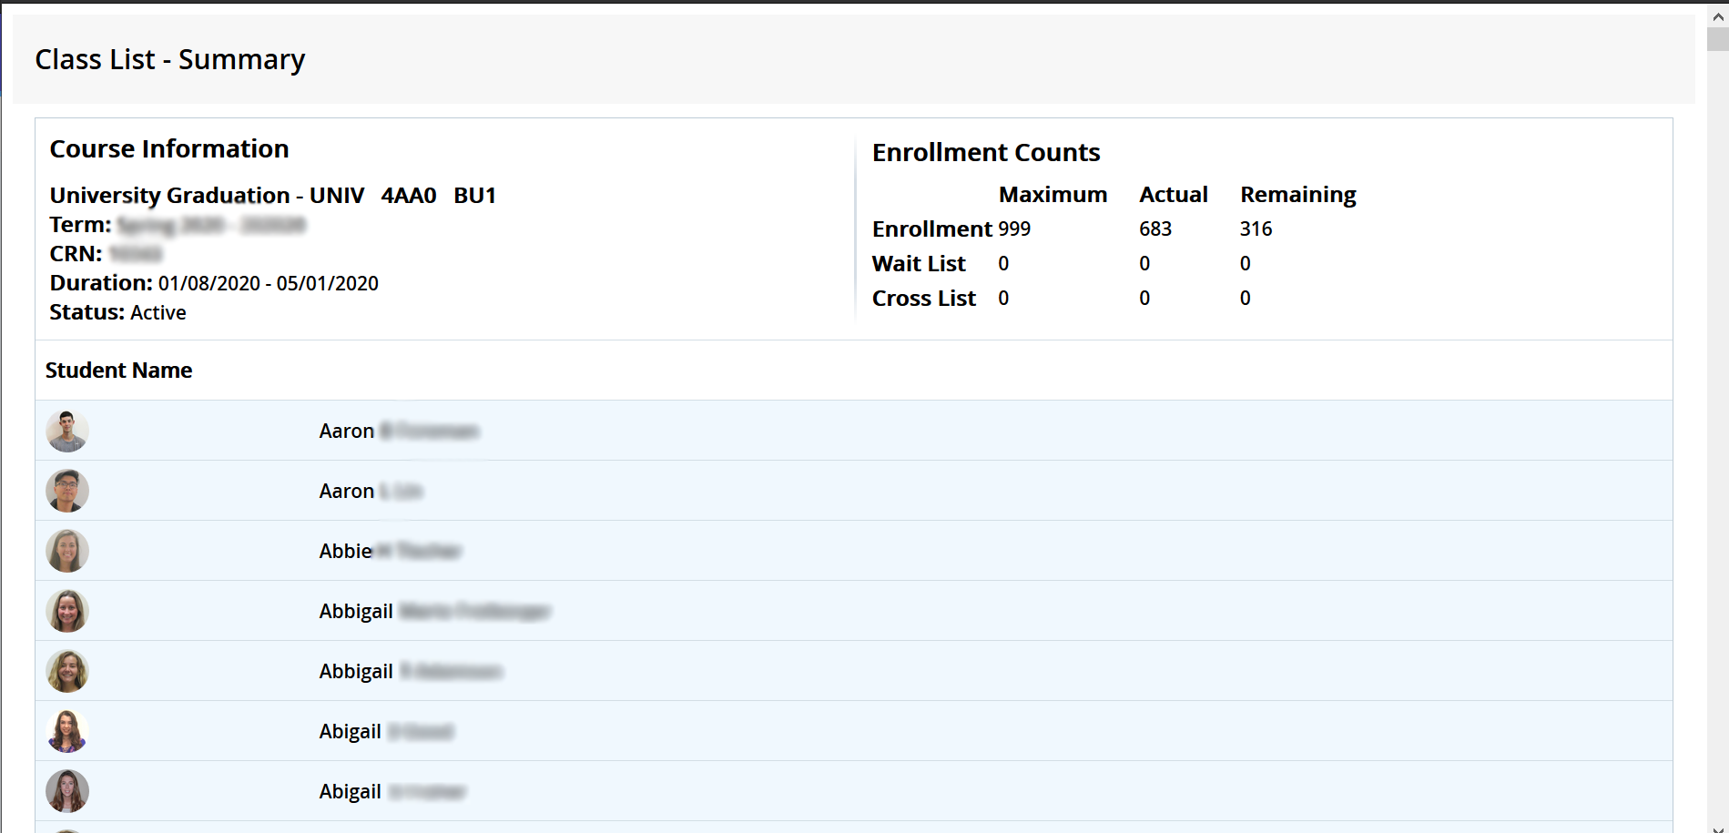This screenshot has width=1729, height=833.
Task: Sort by the Student Name column header
Action: pos(118,371)
